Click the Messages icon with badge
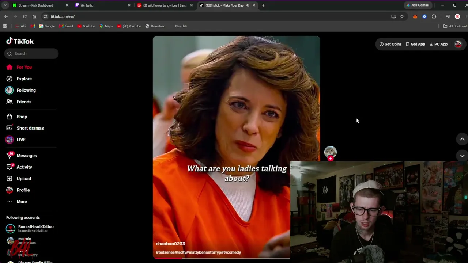Viewport: 468px width, 263px height. [10, 155]
